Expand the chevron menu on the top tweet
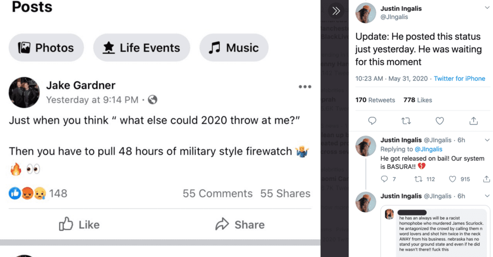The width and height of the screenshot is (493, 257). [487, 8]
